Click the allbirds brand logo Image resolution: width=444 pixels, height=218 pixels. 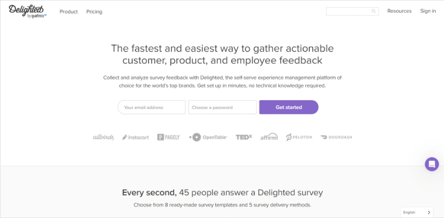[x=104, y=137]
